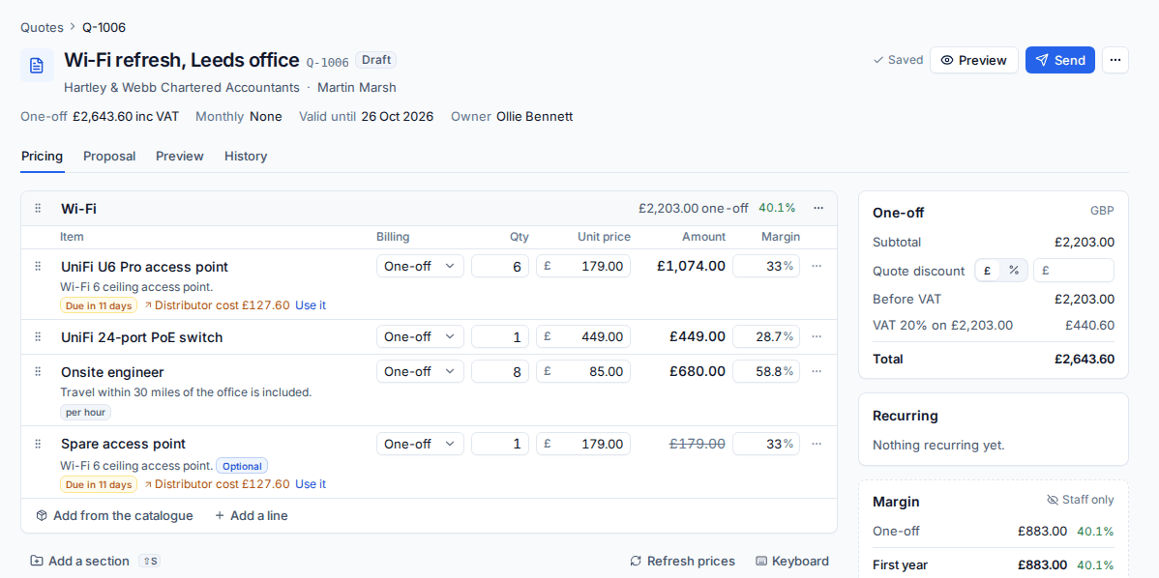Image resolution: width=1159 pixels, height=578 pixels.
Task: Open row menu for Onsite engineer
Action: click(817, 371)
